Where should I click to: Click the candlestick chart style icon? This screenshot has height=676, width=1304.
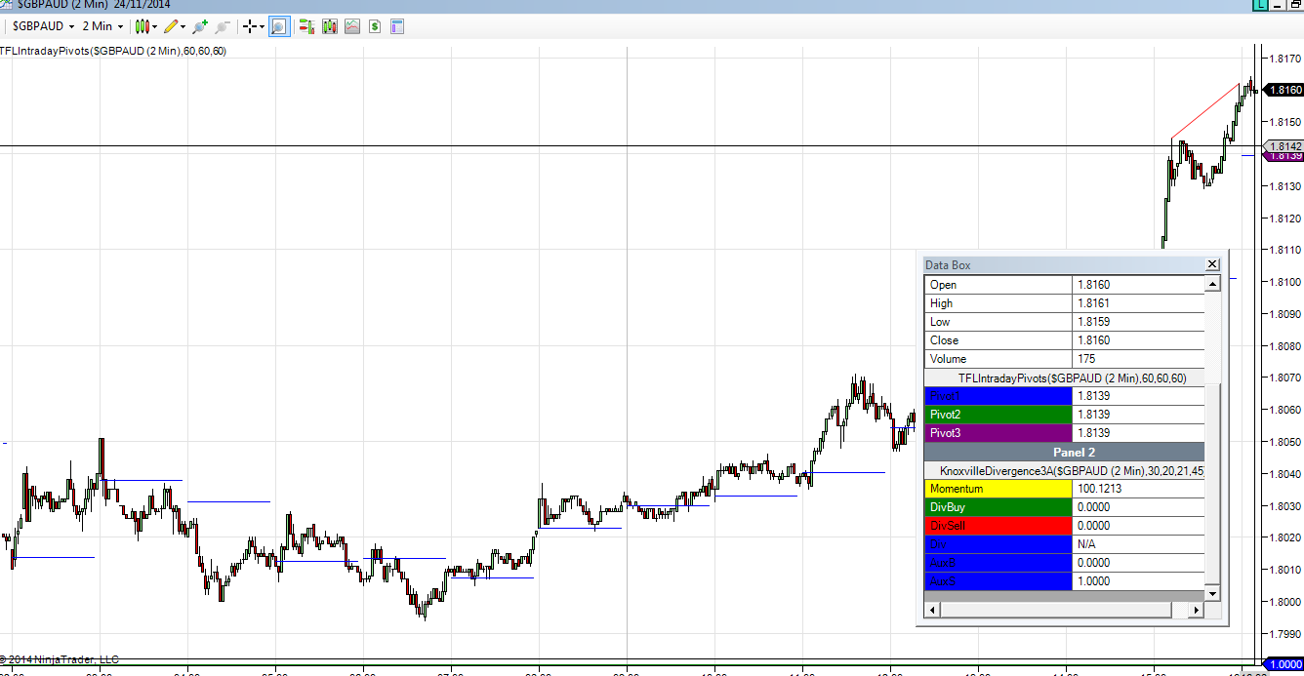(142, 26)
